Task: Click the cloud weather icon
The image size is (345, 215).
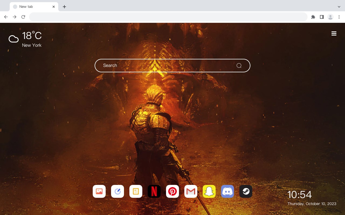Action: (x=13, y=39)
